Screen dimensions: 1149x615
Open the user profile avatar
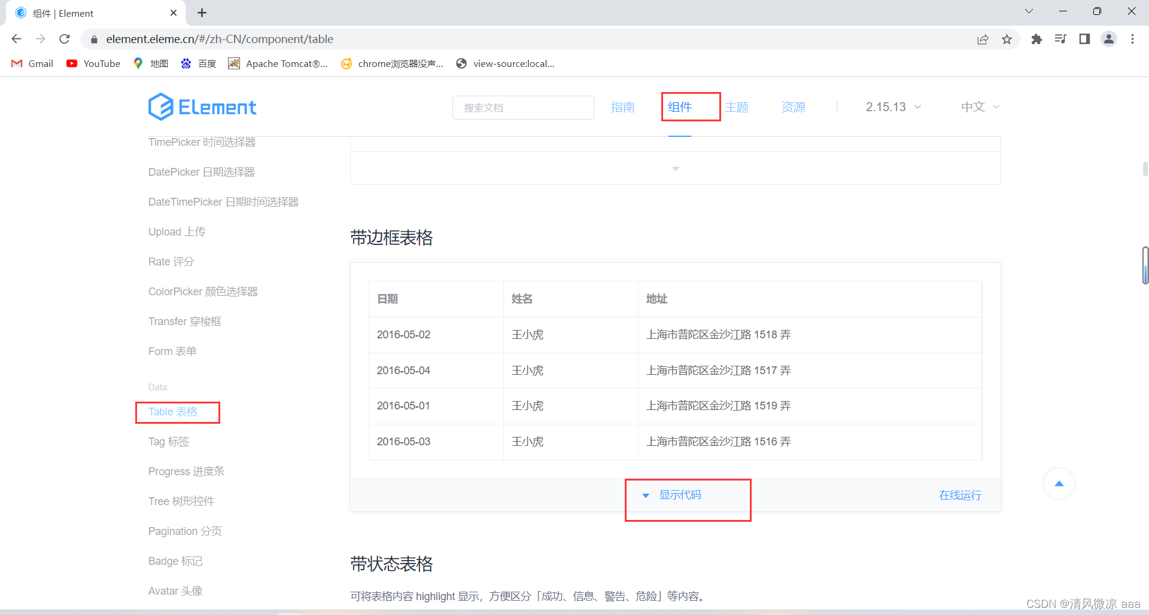click(1109, 39)
